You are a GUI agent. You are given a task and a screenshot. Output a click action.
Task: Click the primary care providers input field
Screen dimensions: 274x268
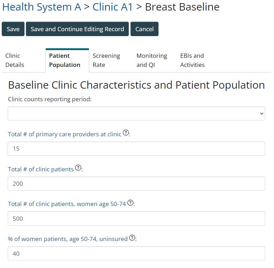[136, 149]
